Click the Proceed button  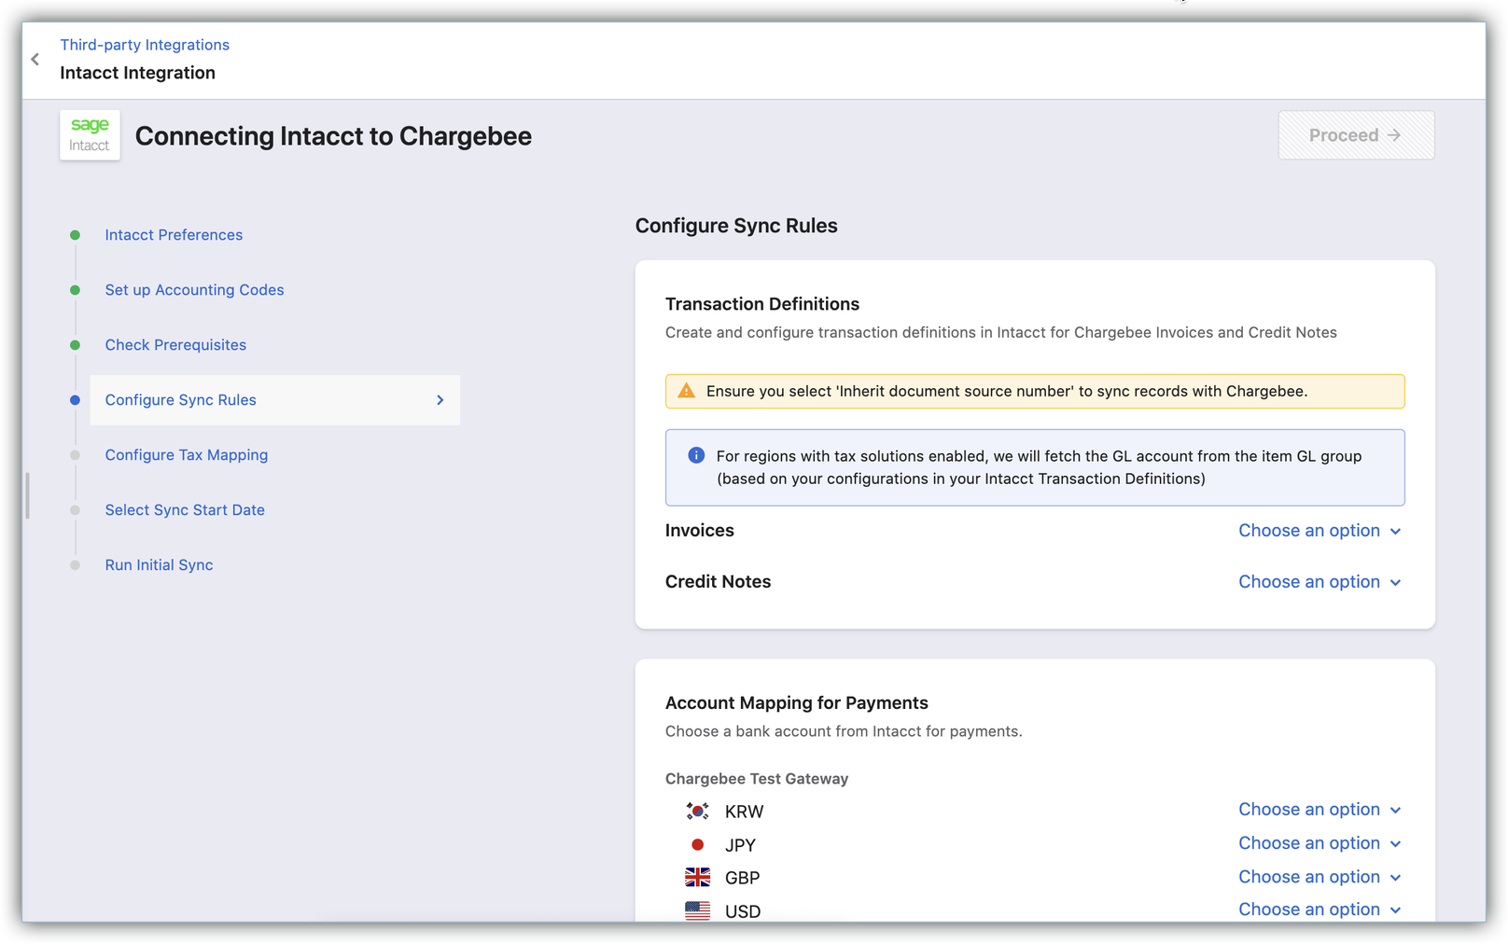point(1356,135)
